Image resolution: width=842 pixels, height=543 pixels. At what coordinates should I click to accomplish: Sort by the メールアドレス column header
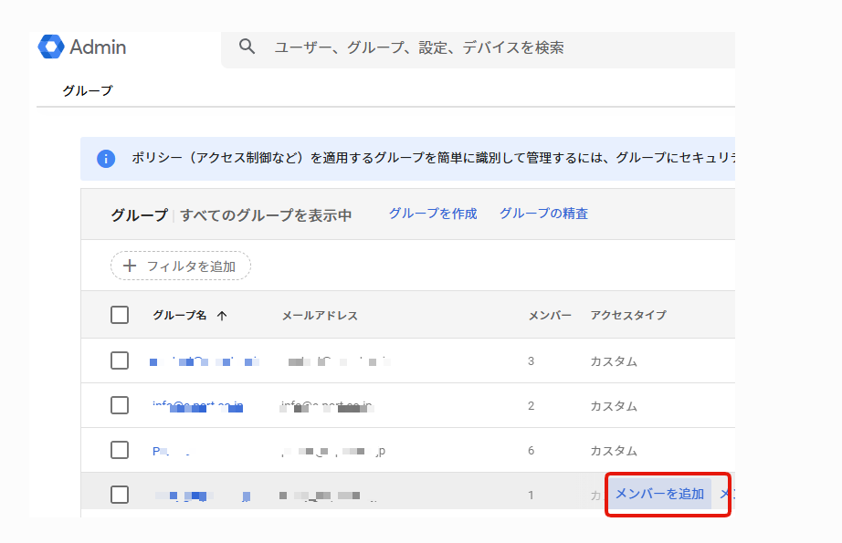(320, 316)
